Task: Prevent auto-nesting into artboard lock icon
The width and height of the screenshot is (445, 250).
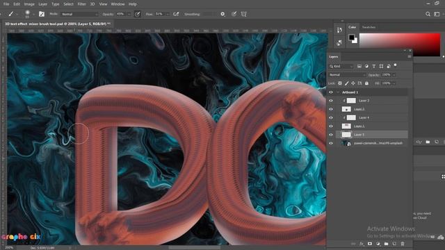Action: [360, 83]
